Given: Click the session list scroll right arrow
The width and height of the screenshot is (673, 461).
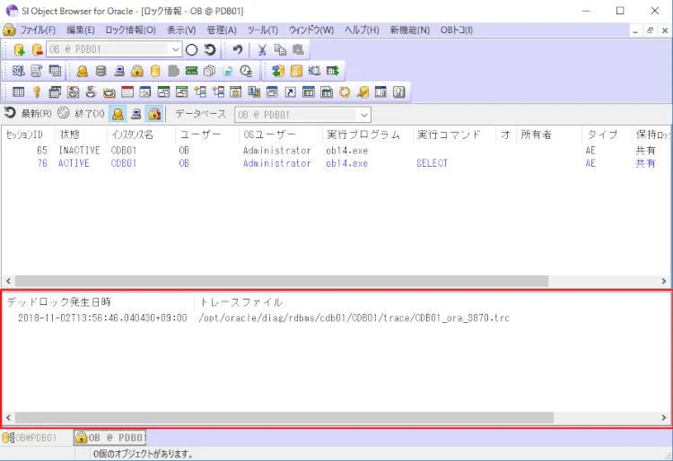Looking at the screenshot, I should tap(663, 282).
